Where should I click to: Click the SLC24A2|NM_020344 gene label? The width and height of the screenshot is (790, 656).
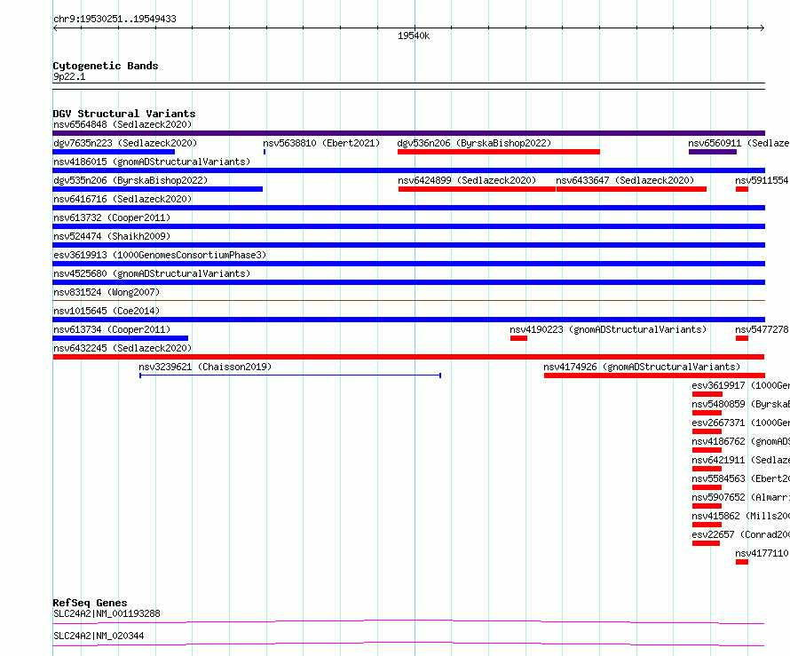(99, 636)
